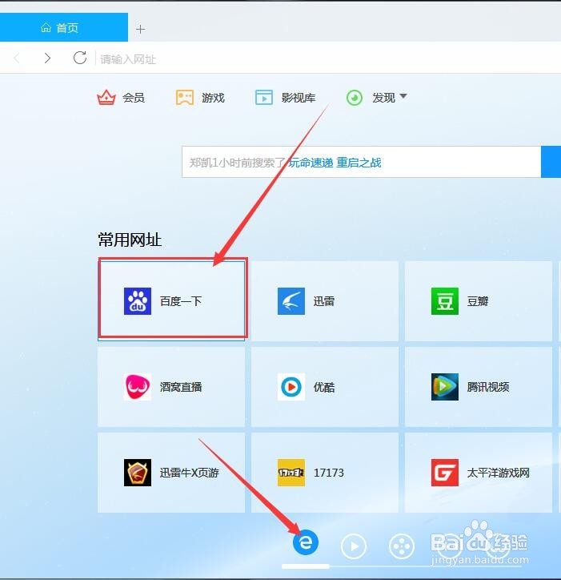Open the 太平洋游戏网 shortcut label

498,473
